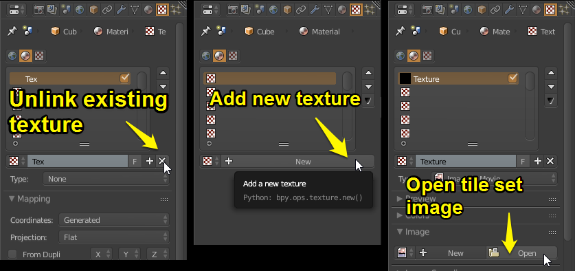575x271 pixels.
Task: Click X unlink icon beside Texture field
Action: coord(550,161)
